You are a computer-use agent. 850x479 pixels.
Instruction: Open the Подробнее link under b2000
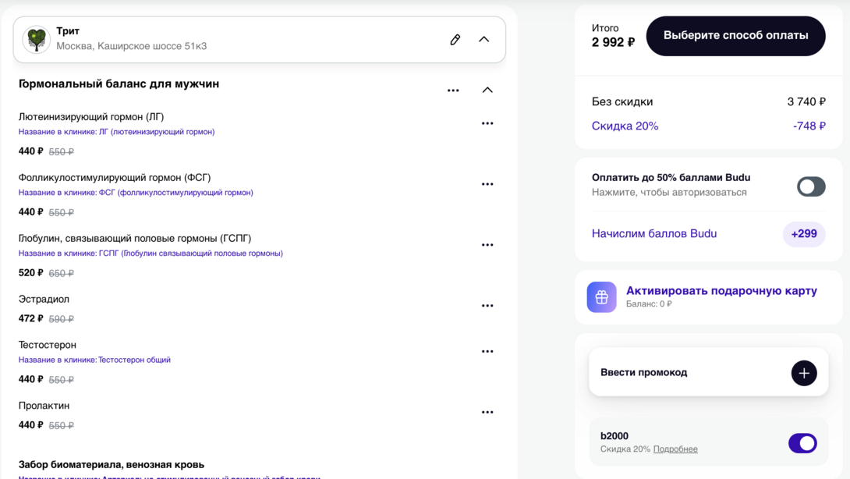point(675,449)
